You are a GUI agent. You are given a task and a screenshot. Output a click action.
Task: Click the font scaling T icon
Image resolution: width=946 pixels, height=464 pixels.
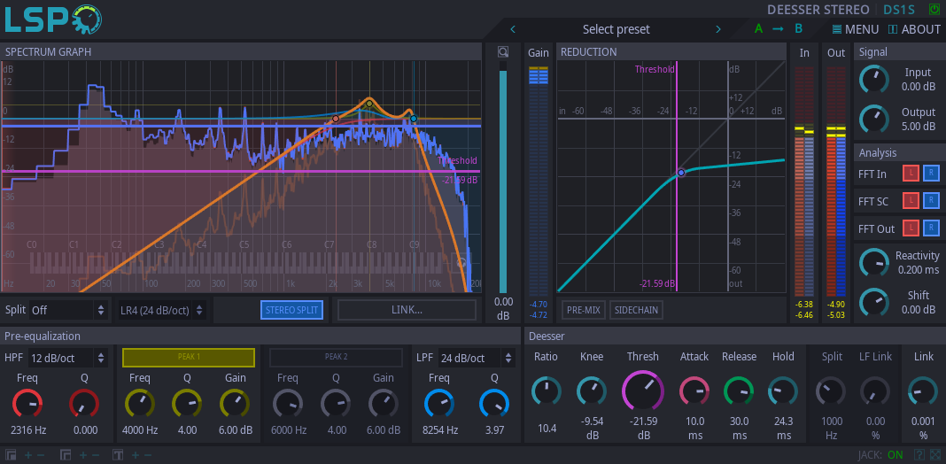click(x=118, y=454)
